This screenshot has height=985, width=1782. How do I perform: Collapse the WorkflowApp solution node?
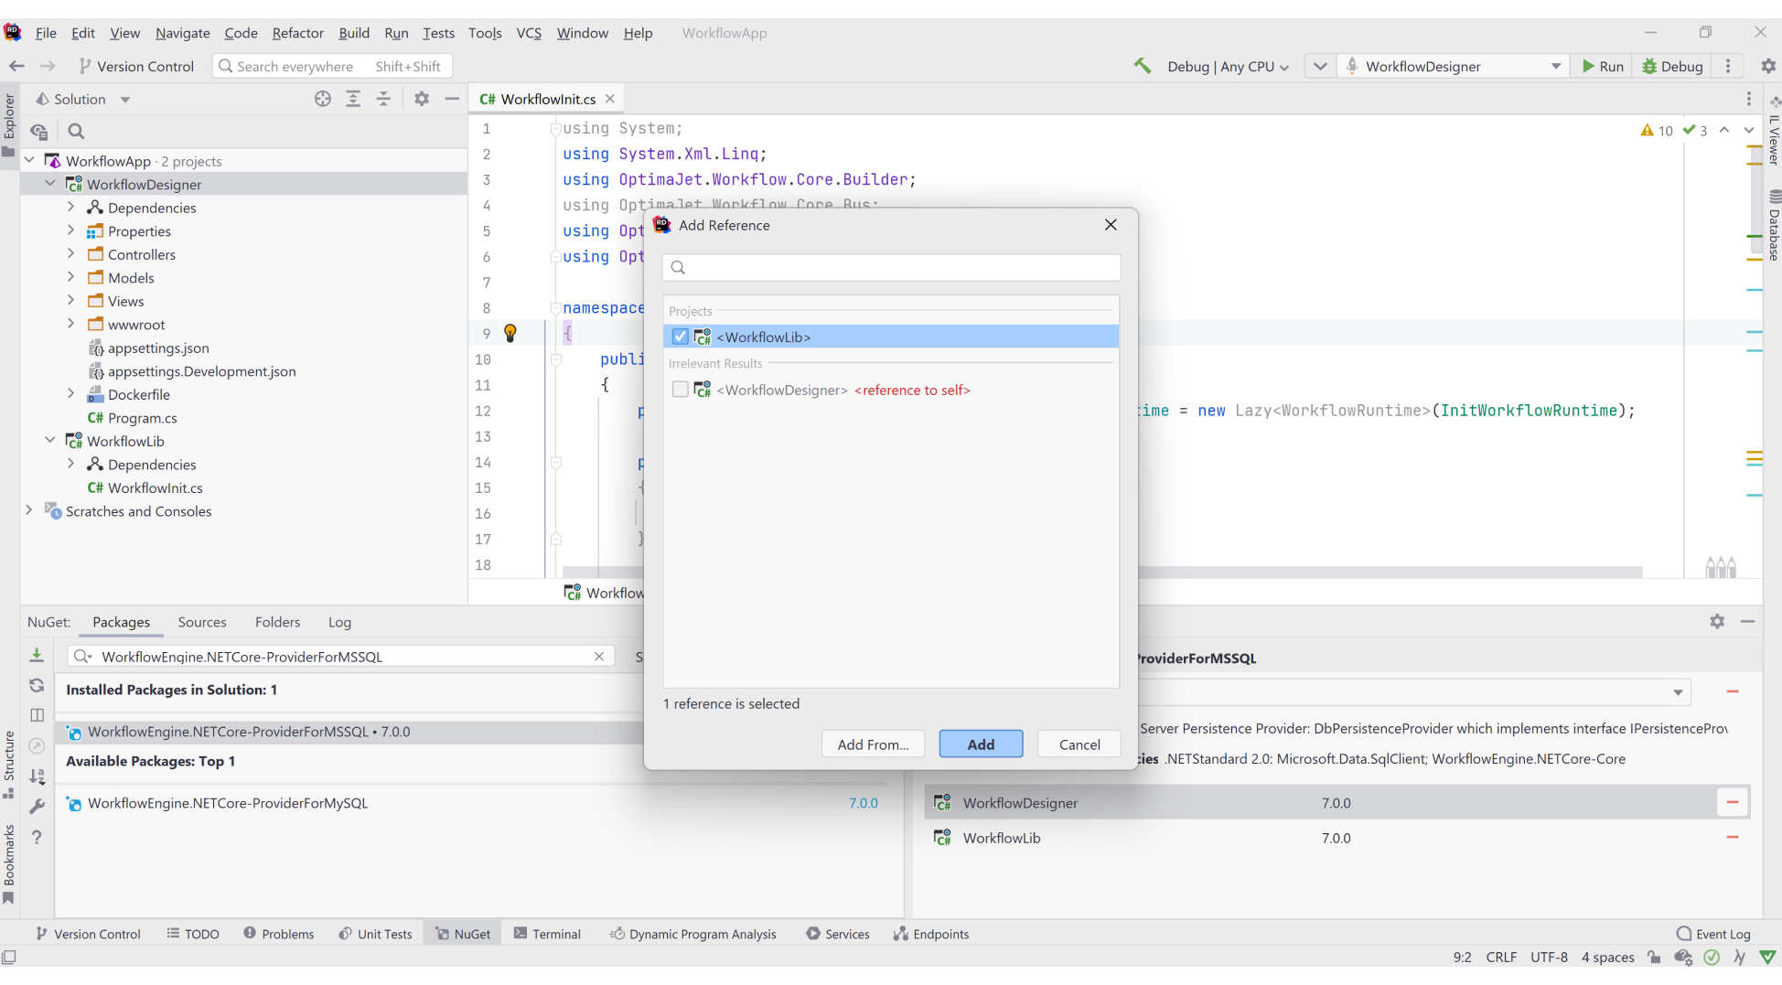29,160
